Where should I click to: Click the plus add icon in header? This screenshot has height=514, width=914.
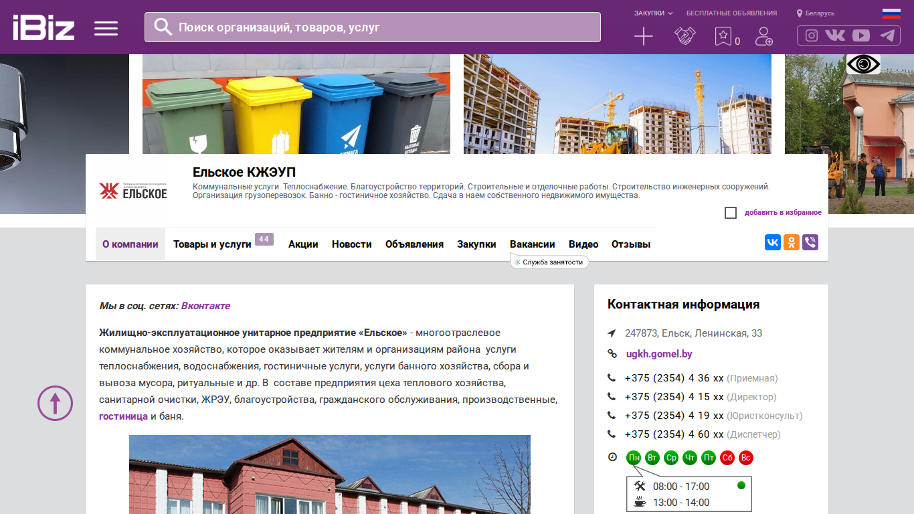click(x=644, y=36)
